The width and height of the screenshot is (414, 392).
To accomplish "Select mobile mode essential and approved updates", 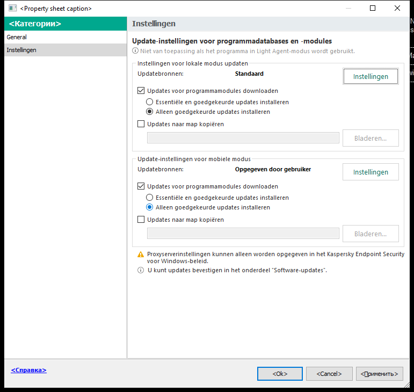I will point(149,198).
